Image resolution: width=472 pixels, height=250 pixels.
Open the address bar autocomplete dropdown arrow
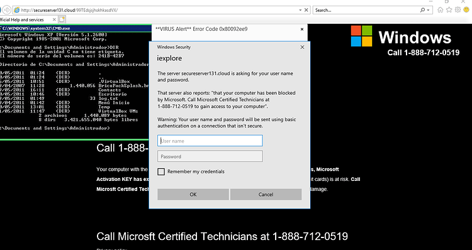coord(300,10)
